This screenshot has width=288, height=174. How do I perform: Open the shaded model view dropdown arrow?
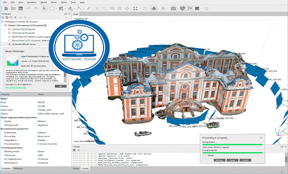[158, 9]
